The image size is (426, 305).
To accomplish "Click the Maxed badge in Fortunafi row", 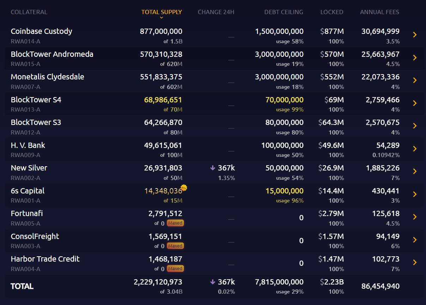I will (x=175, y=223).
